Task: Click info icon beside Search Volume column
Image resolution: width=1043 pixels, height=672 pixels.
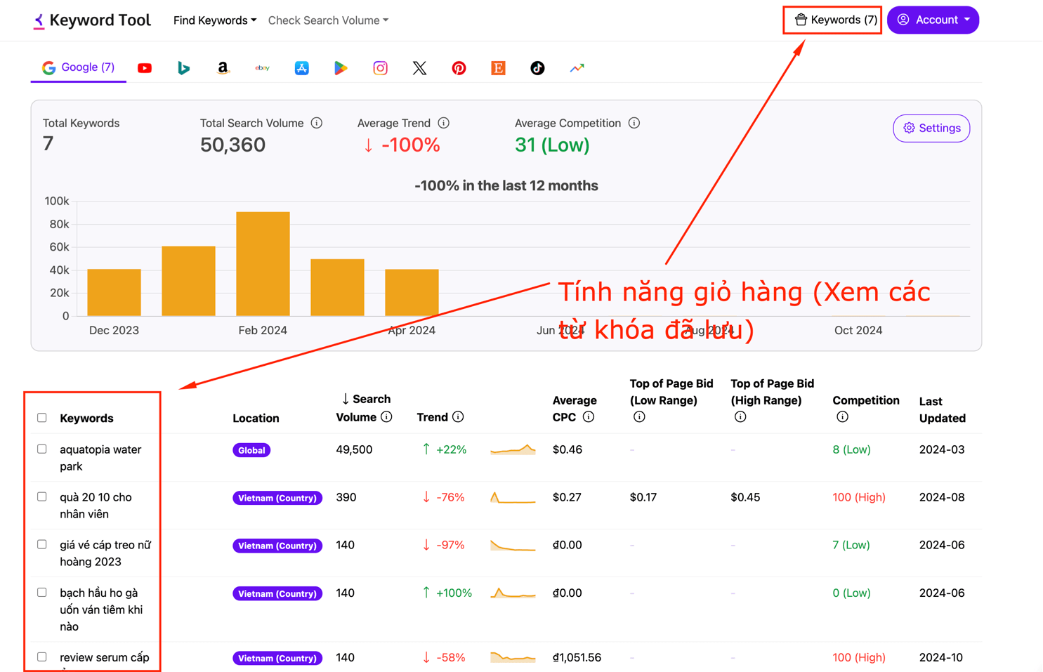Action: 386,417
